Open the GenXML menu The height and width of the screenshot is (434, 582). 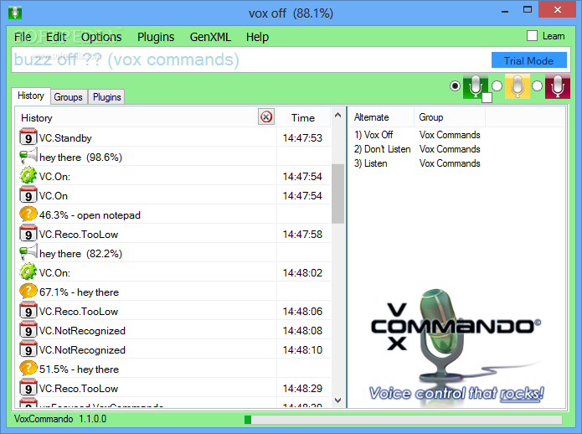click(210, 37)
